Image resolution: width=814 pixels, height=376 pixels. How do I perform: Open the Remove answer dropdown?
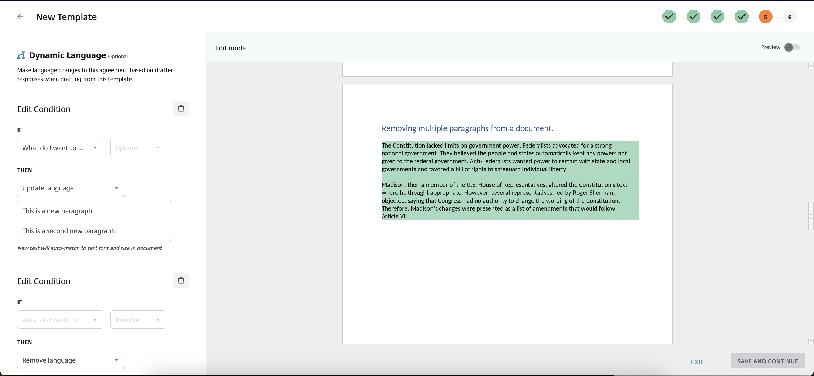click(x=138, y=319)
